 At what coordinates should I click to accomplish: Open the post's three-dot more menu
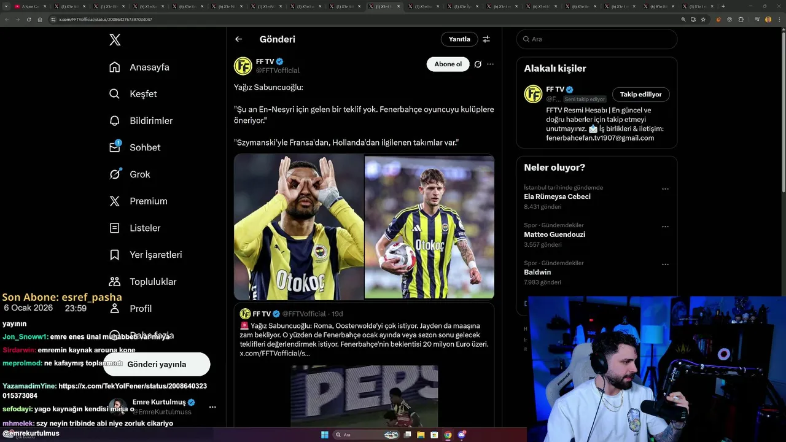click(490, 64)
